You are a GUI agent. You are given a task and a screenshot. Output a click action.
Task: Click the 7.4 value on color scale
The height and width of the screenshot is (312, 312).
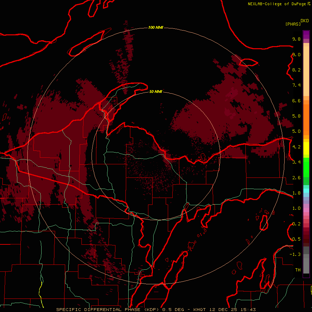pyautogui.click(x=296, y=85)
